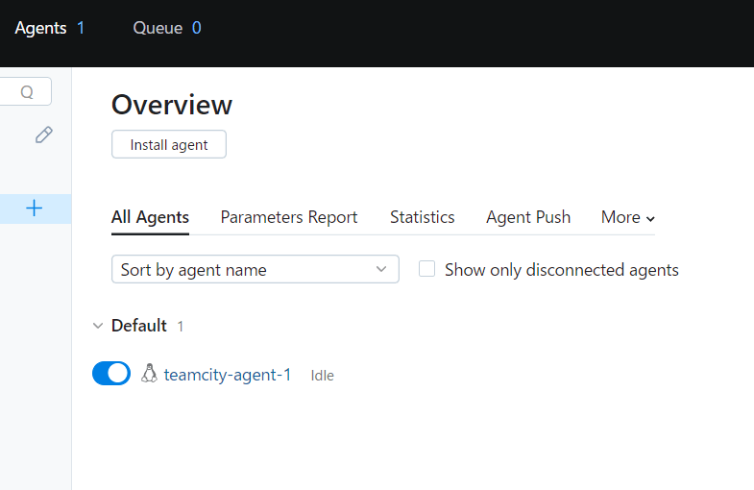Select the Agent Push tab

[528, 217]
